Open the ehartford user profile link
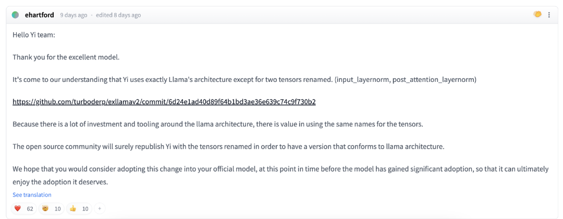Screen dimensions: 563x219 click(39, 15)
